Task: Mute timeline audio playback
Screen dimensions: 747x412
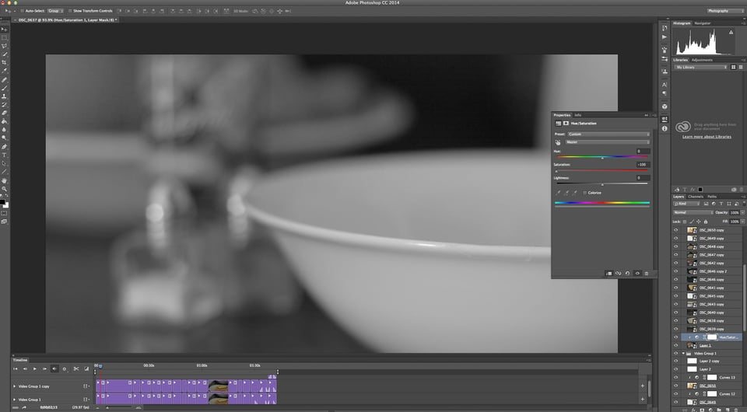Action: tap(54, 368)
